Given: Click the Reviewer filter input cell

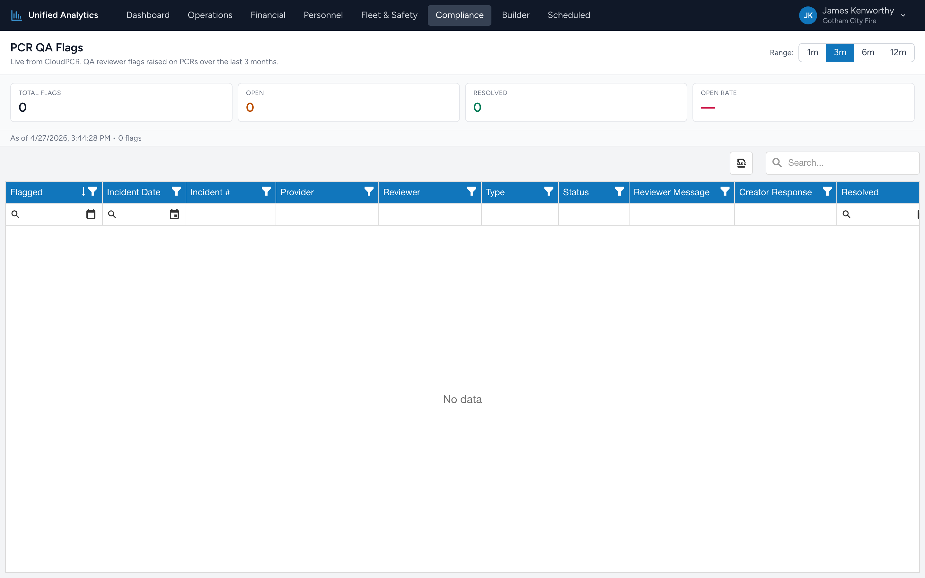Looking at the screenshot, I should click(430, 215).
